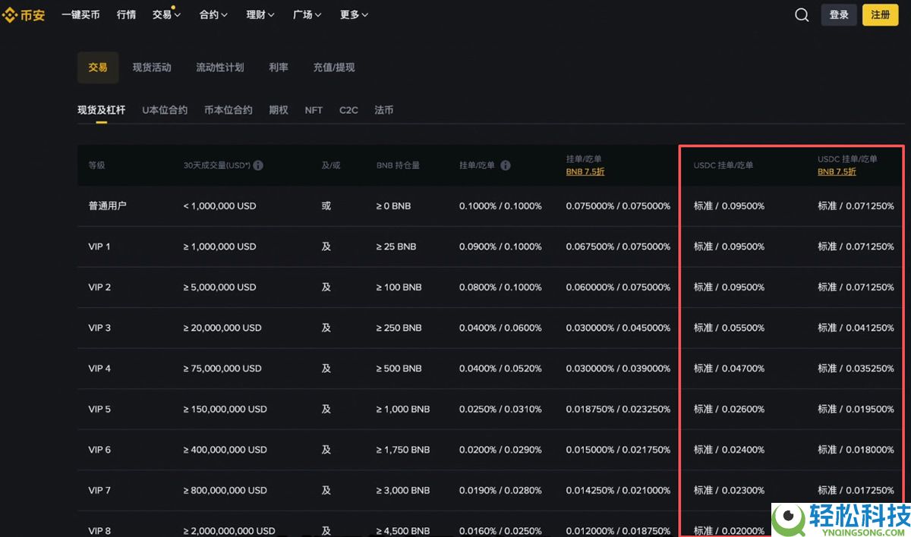Select 一键买币 in the navigation bar

coord(81,14)
